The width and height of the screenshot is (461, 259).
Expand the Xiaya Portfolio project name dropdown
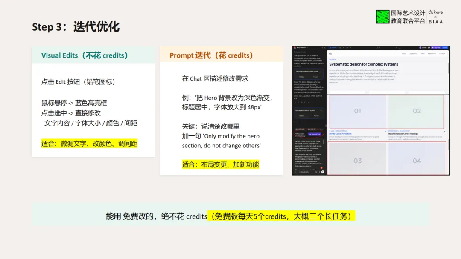(302, 48)
